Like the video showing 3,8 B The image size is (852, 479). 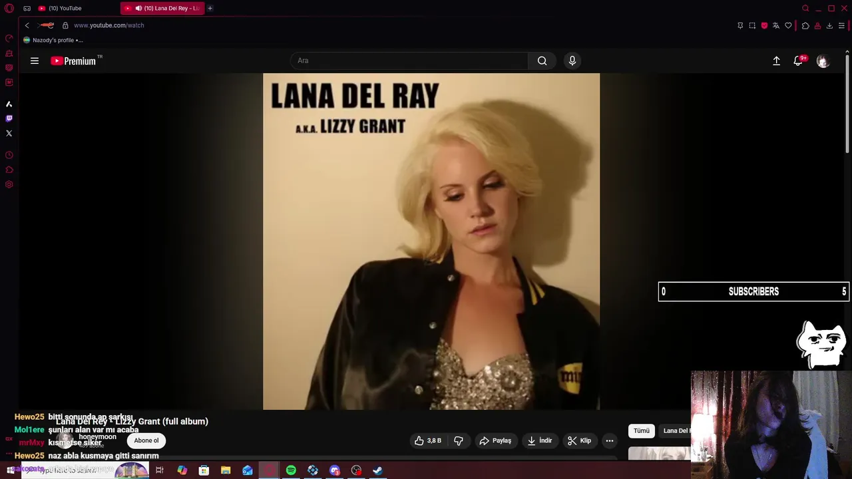(x=427, y=440)
